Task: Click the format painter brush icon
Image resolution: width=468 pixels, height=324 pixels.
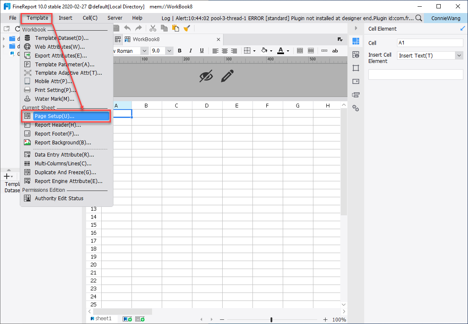Action: (187, 28)
